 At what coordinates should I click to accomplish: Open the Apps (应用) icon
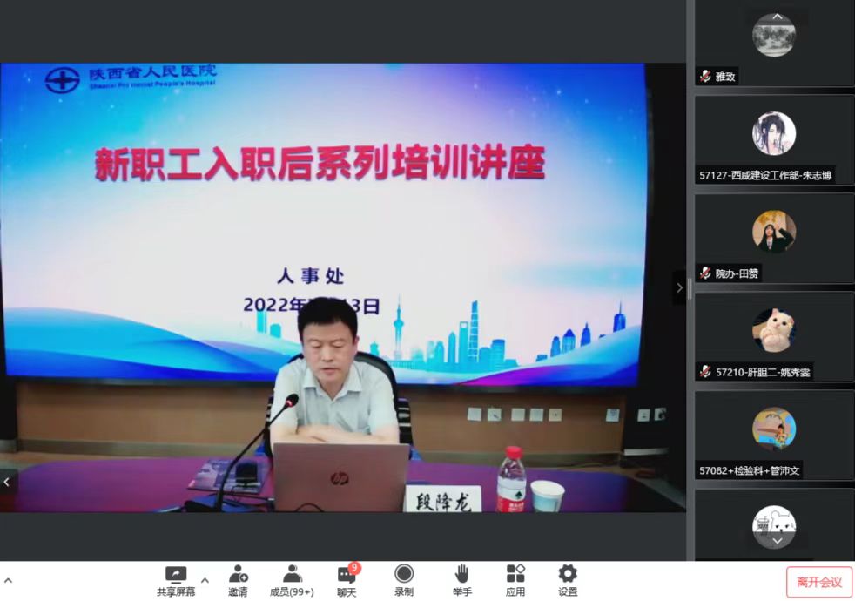[x=515, y=575]
